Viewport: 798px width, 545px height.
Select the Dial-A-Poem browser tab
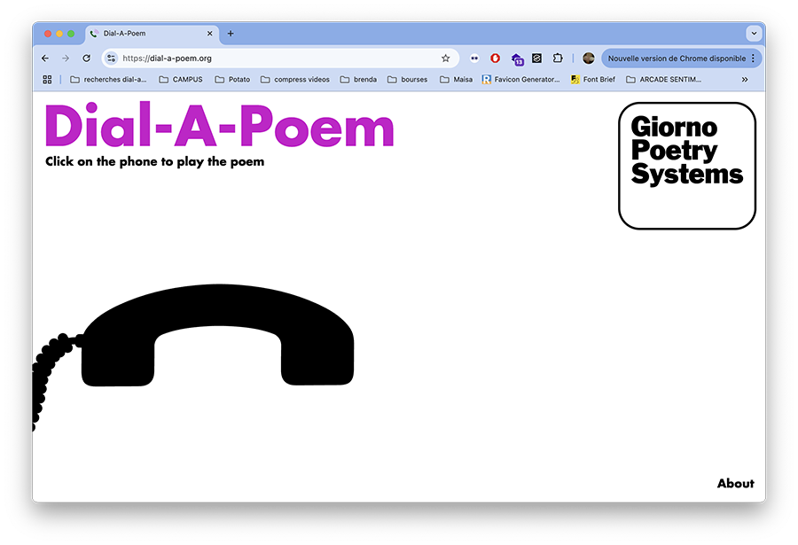coord(146,34)
